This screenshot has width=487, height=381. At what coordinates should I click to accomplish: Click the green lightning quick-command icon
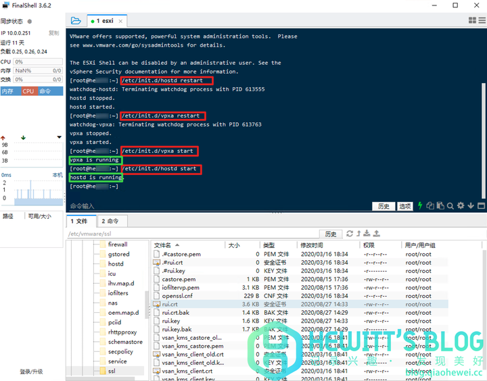[x=420, y=206]
